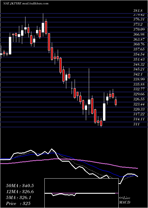
Task: Click the 50MA : 340.5 readout
Action: click(20, 185)
